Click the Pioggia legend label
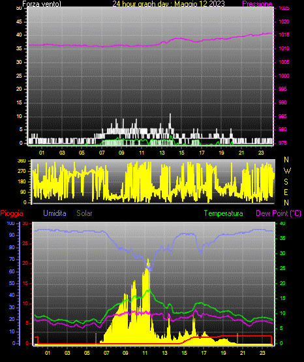 (12, 213)
